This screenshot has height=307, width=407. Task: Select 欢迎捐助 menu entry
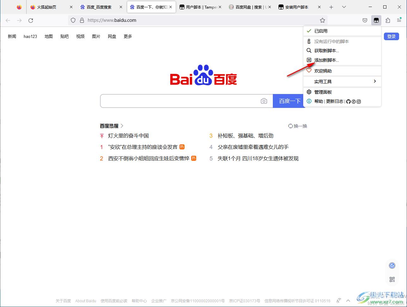pyautogui.click(x=342, y=71)
